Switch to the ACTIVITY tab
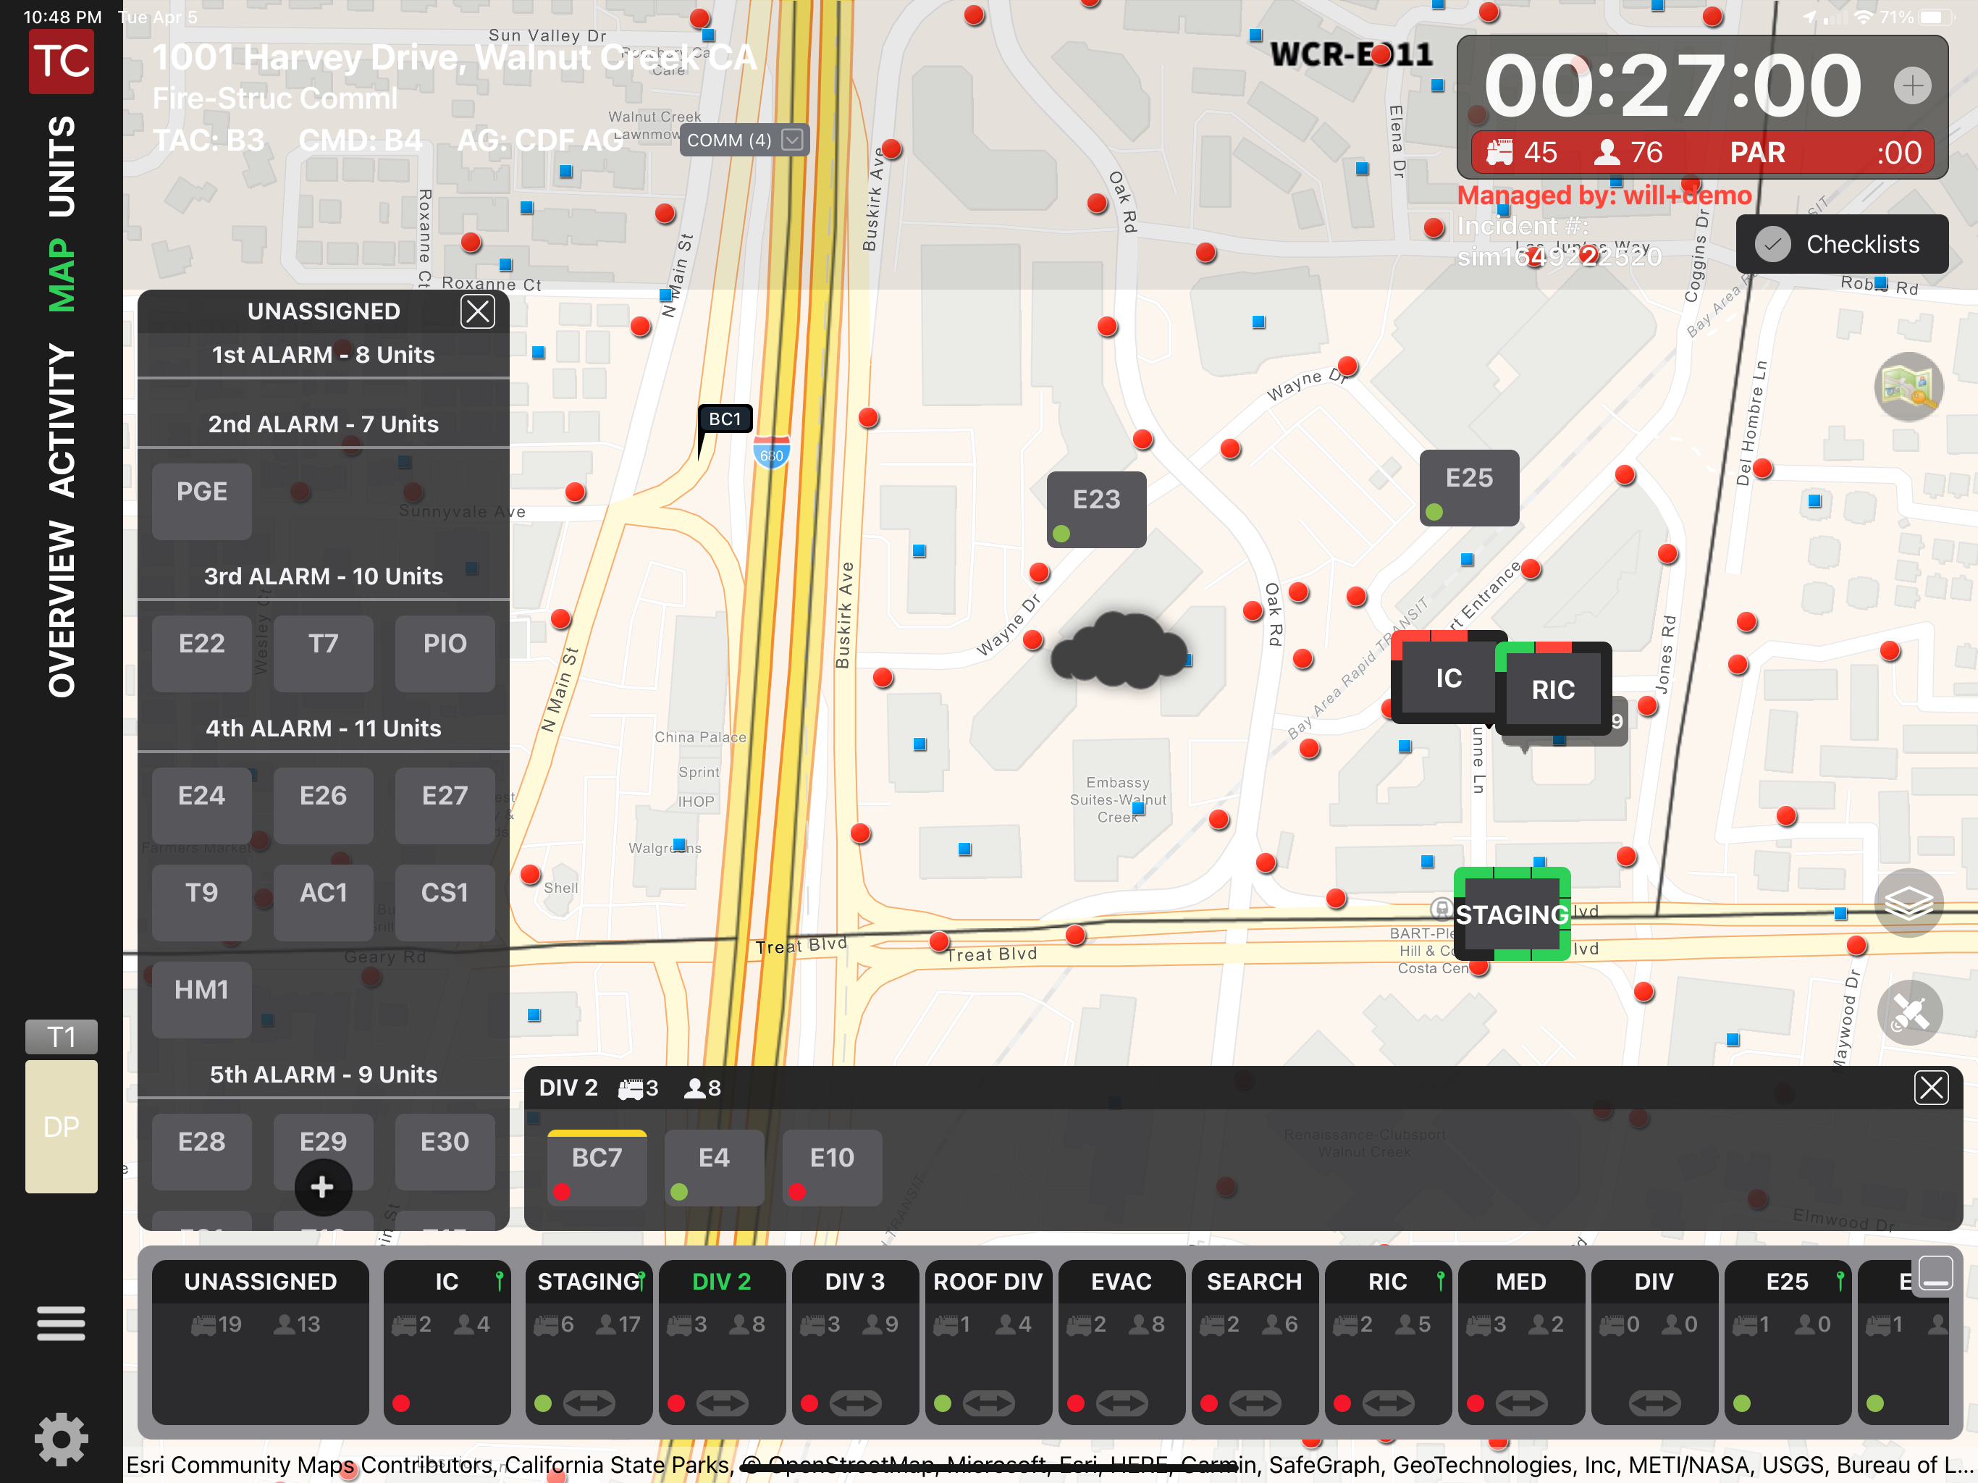 (x=61, y=421)
